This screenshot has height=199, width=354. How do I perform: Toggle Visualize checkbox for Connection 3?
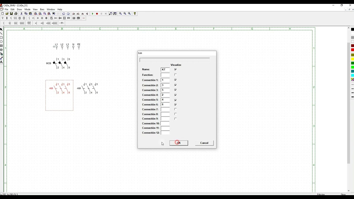click(x=175, y=90)
